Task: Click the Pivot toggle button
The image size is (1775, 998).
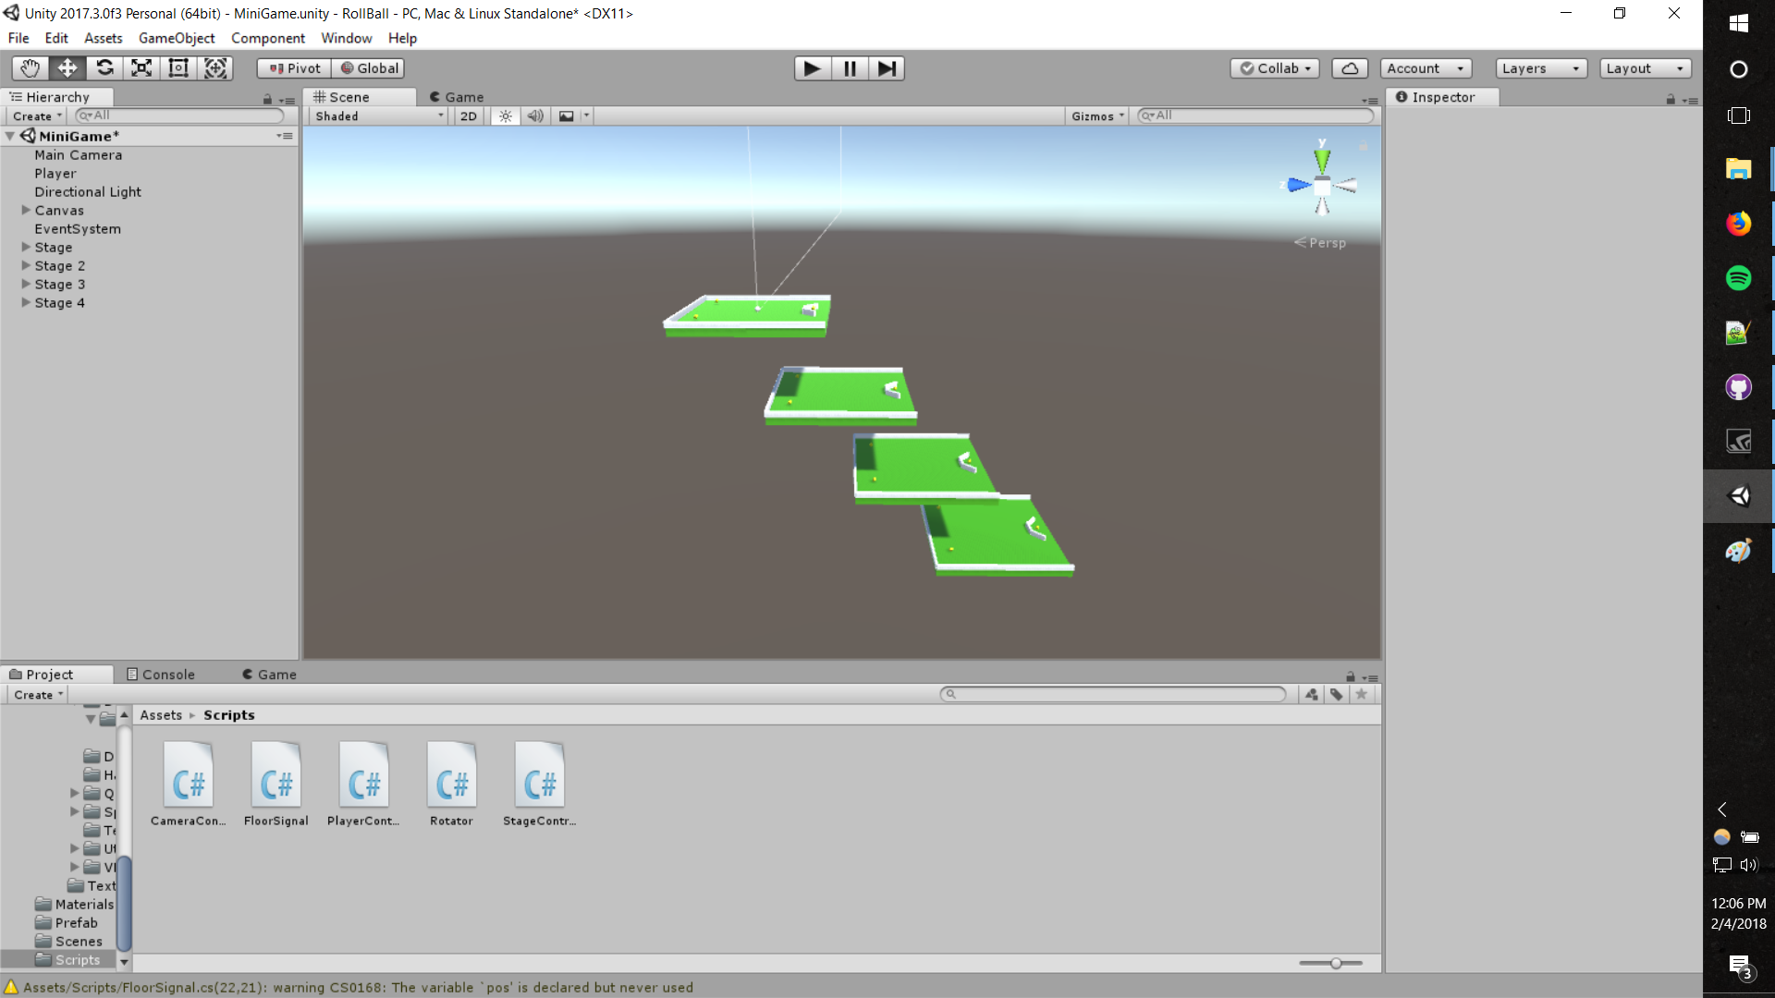Action: click(294, 68)
